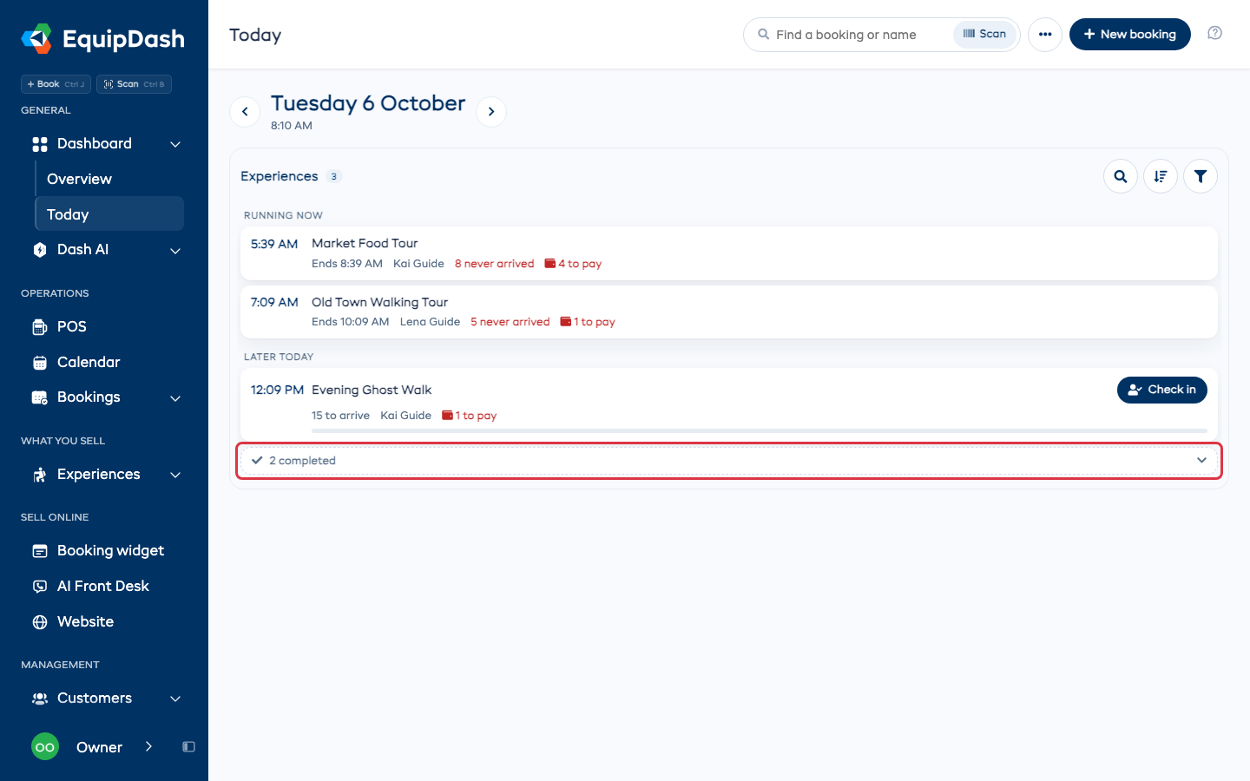Collapse sidebar using panel icon
Viewport: 1250px width, 781px height.
(188, 747)
